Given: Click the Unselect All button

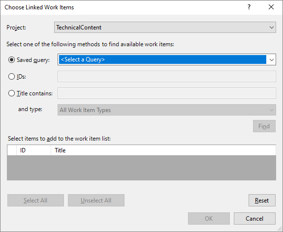Looking at the screenshot, I should tap(96, 200).
